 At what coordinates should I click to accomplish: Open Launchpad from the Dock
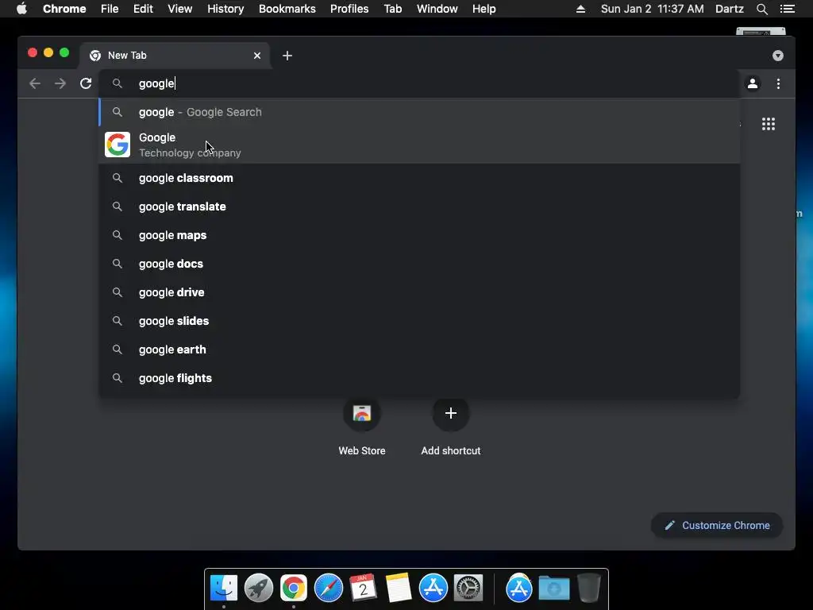point(259,589)
